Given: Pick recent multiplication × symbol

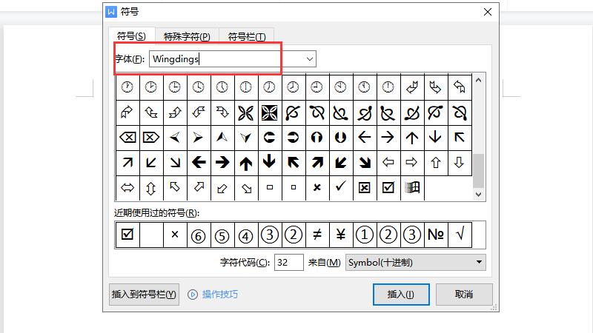Looking at the screenshot, I should [175, 235].
